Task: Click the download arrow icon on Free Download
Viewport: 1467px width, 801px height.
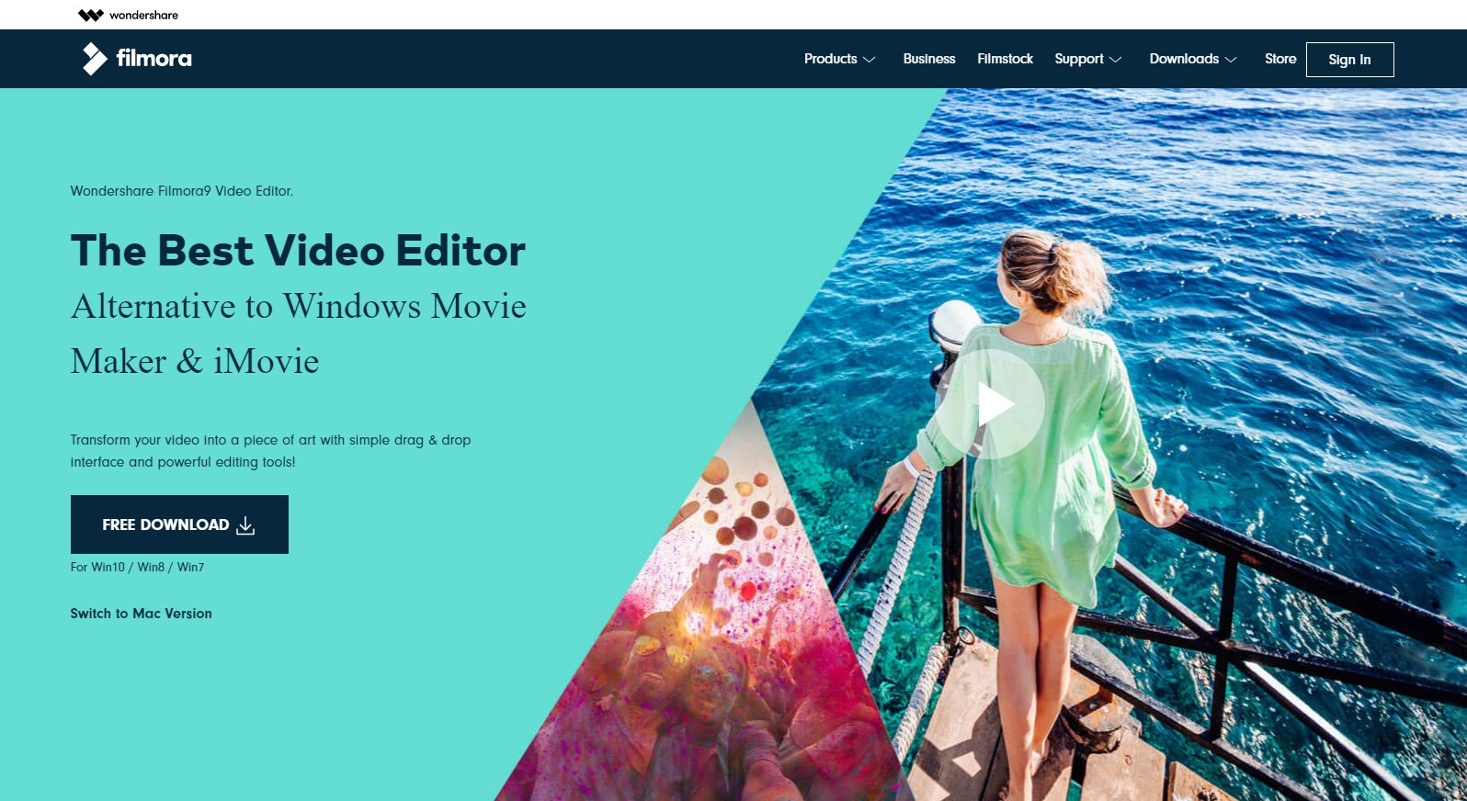Action: [245, 525]
